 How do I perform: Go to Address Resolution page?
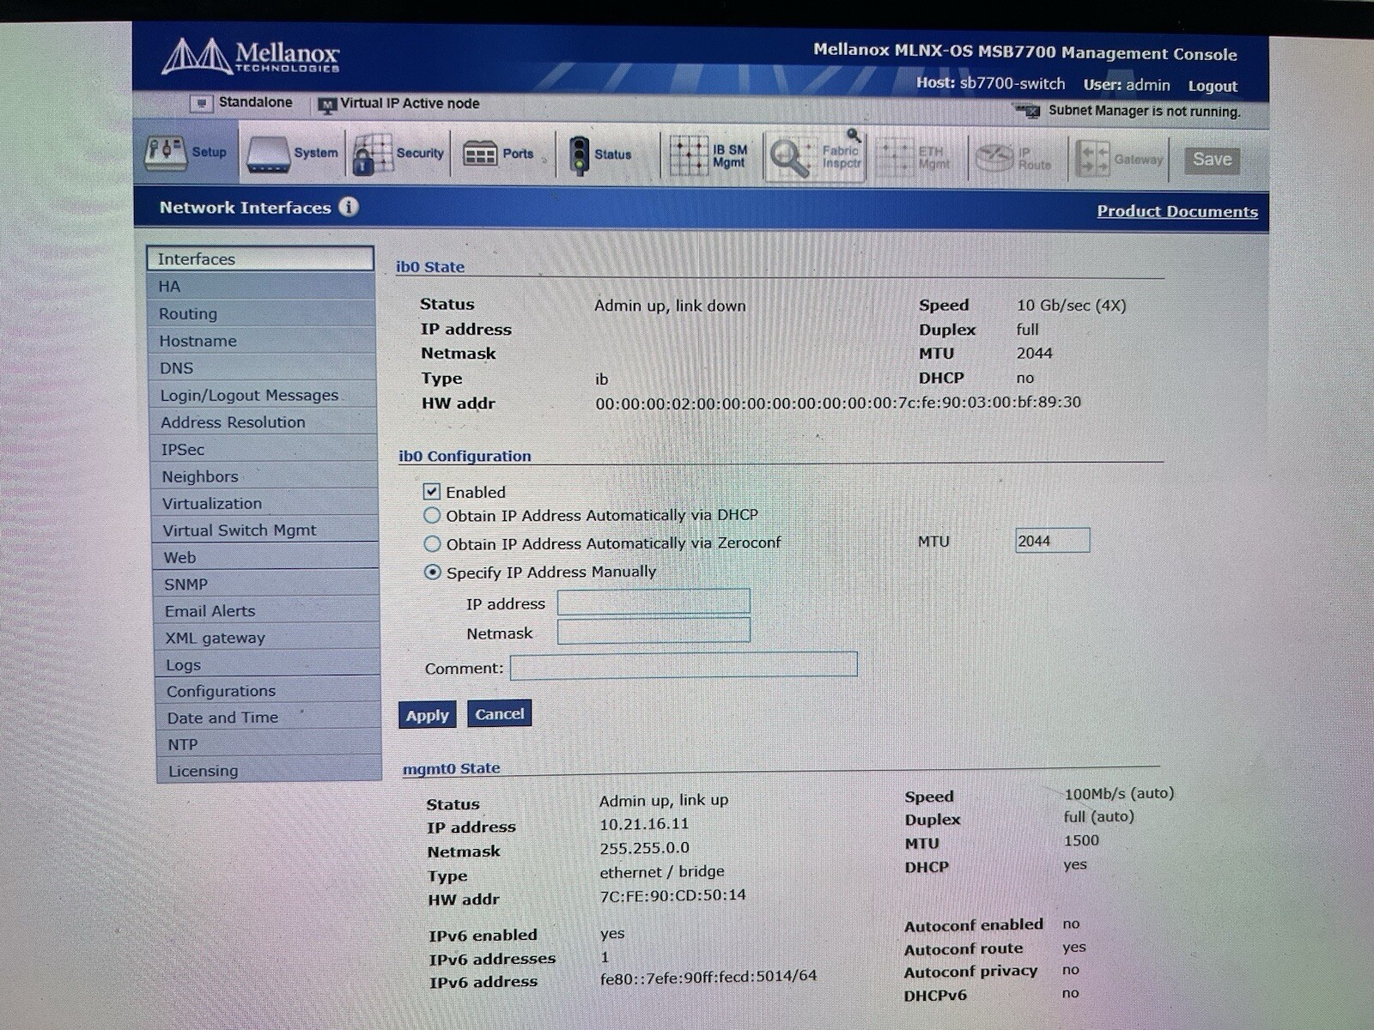264,422
